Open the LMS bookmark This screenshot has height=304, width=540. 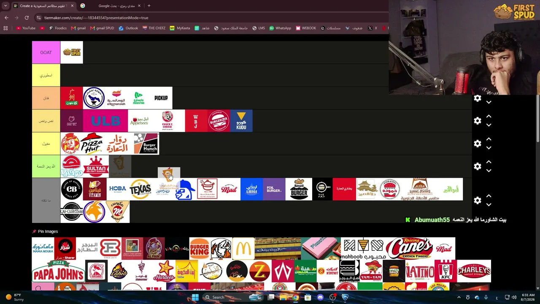click(x=258, y=28)
